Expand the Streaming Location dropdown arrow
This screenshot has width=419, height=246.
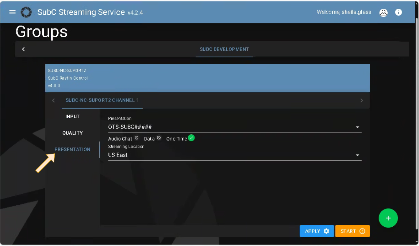pyautogui.click(x=357, y=155)
